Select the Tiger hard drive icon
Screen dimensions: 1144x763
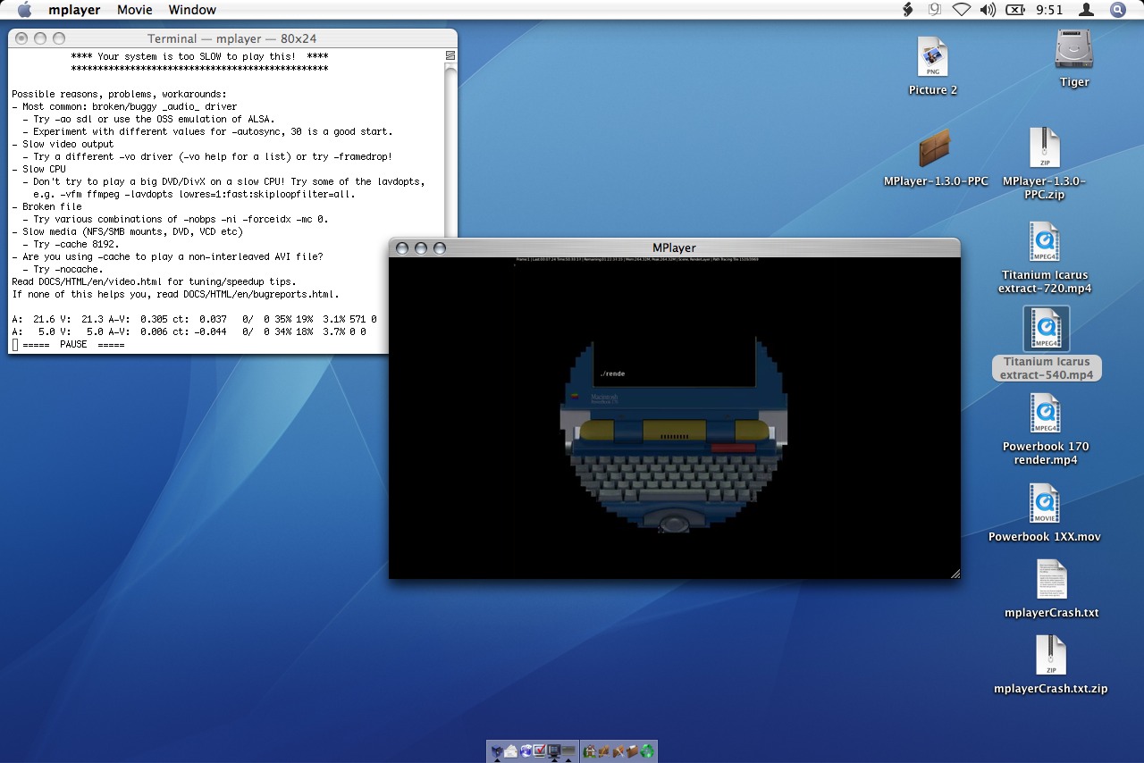(1073, 50)
